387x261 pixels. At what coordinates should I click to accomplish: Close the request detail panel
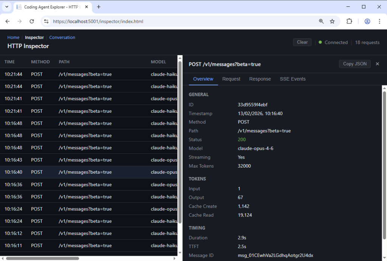[x=377, y=64]
